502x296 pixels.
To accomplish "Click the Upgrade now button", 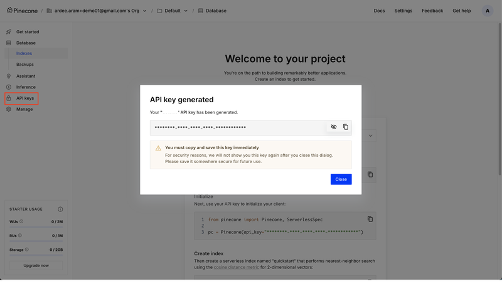I will (36, 266).
